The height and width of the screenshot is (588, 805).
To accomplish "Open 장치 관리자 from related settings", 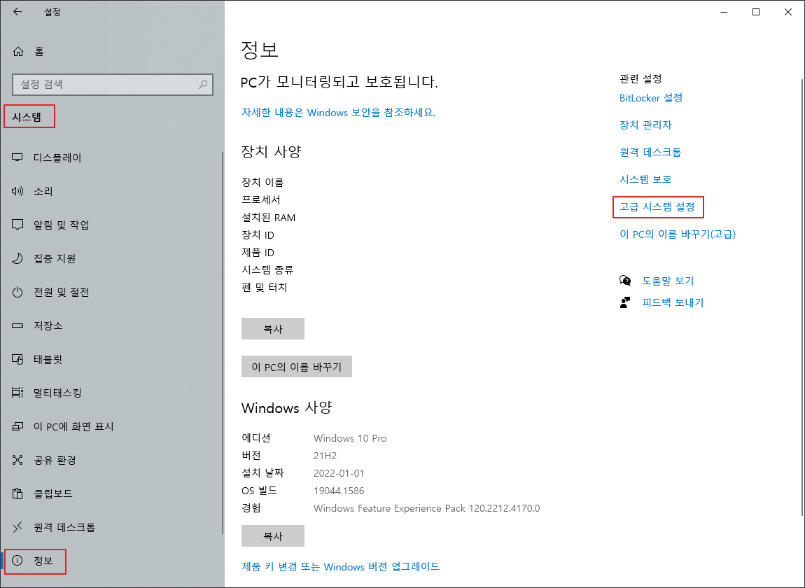I will tap(645, 125).
